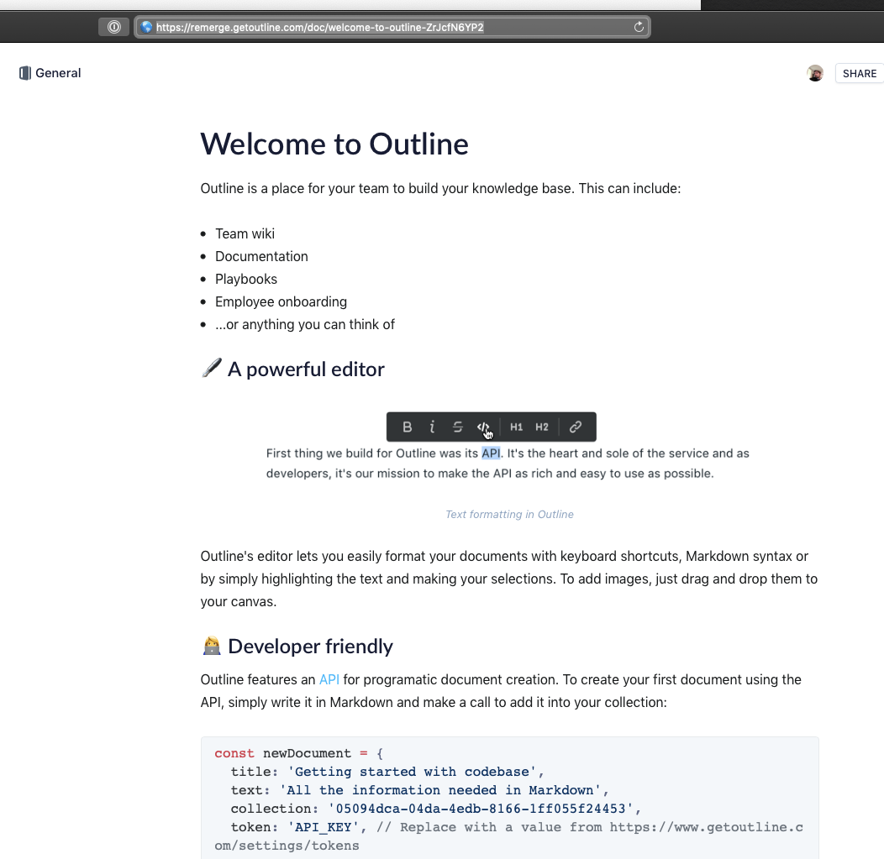Click the 'Getting started with codebase' string
The image size is (884, 859).
[412, 772]
